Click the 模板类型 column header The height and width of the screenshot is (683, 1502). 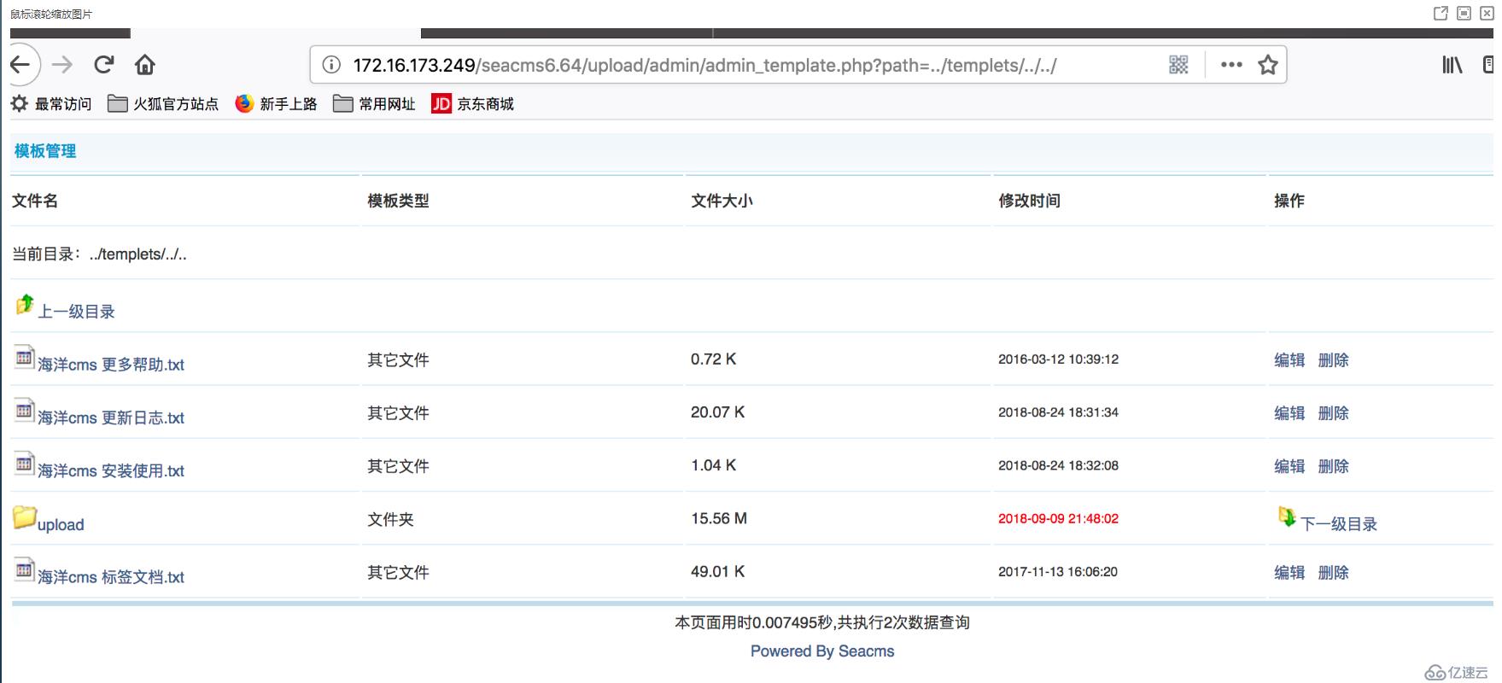[398, 201]
